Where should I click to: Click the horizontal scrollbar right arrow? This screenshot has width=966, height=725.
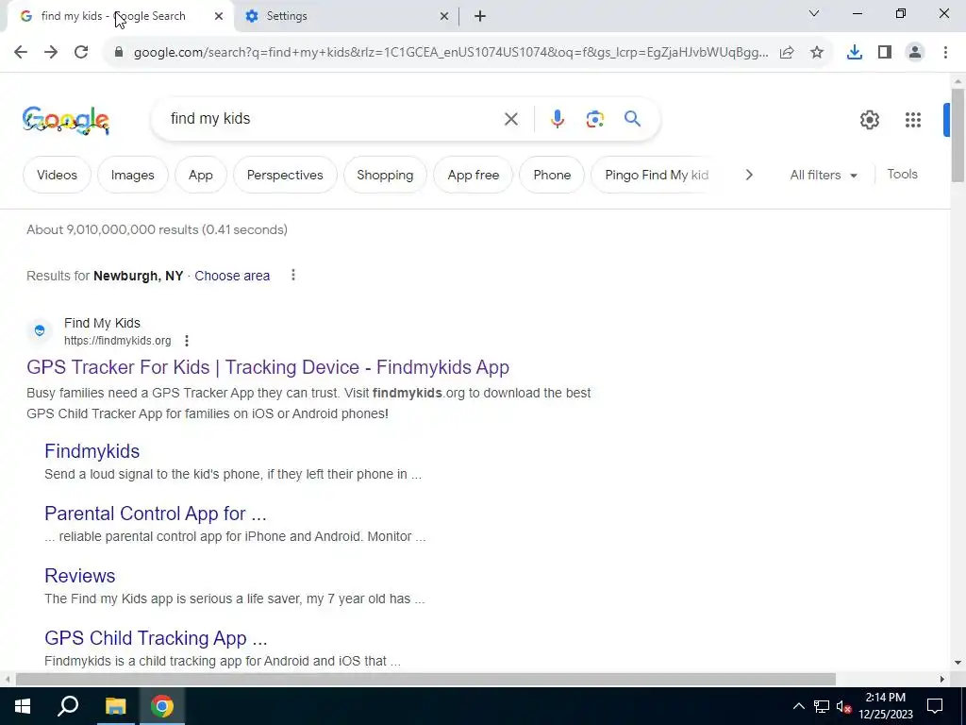[x=942, y=679]
